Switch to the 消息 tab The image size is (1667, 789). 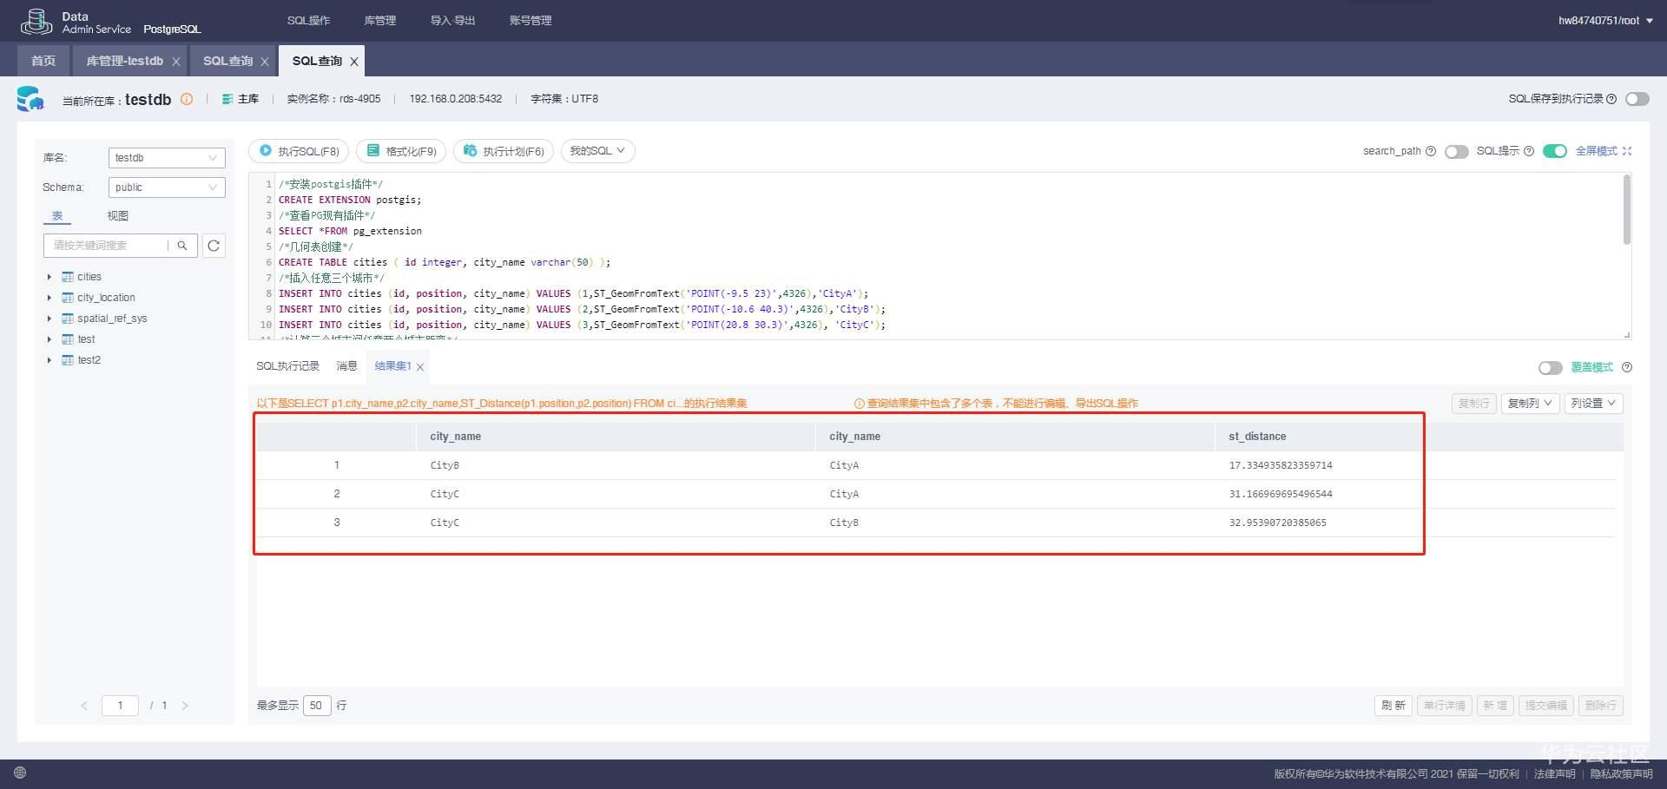coord(346,366)
